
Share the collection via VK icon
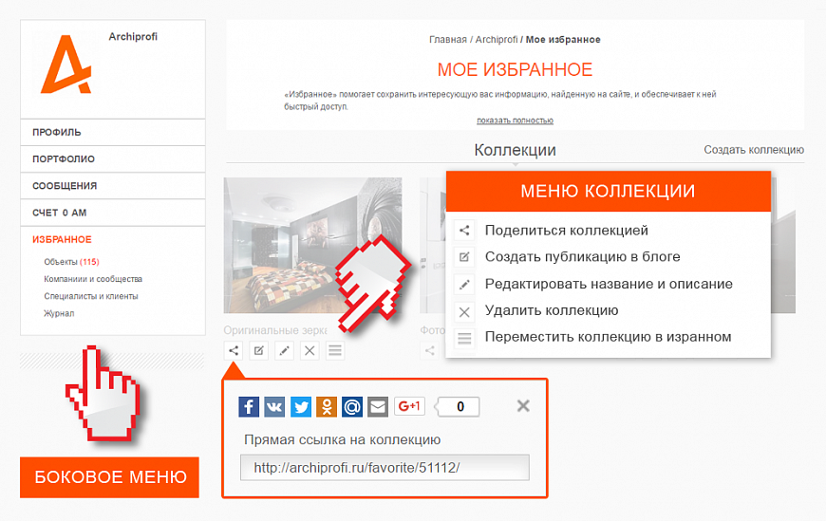coord(274,406)
